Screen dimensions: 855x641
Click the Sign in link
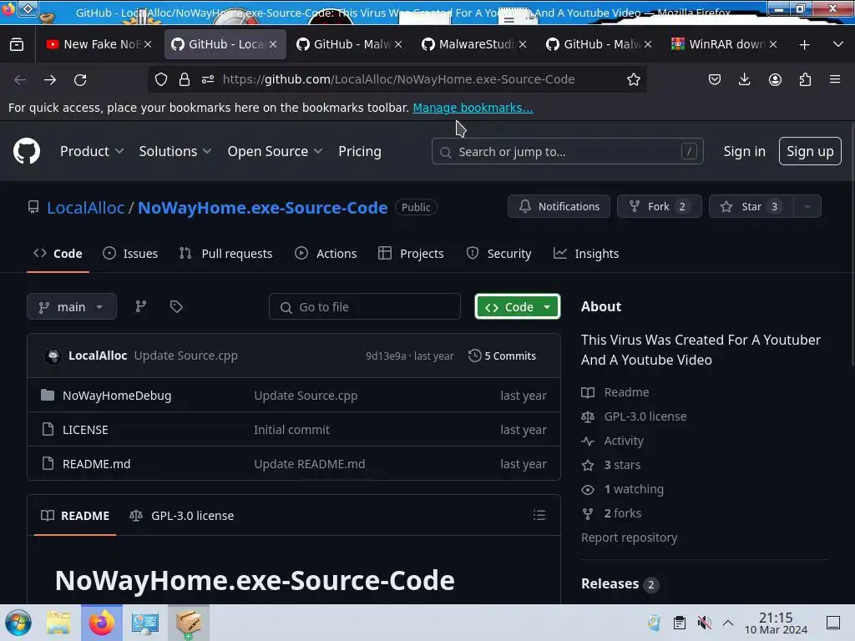coord(744,151)
